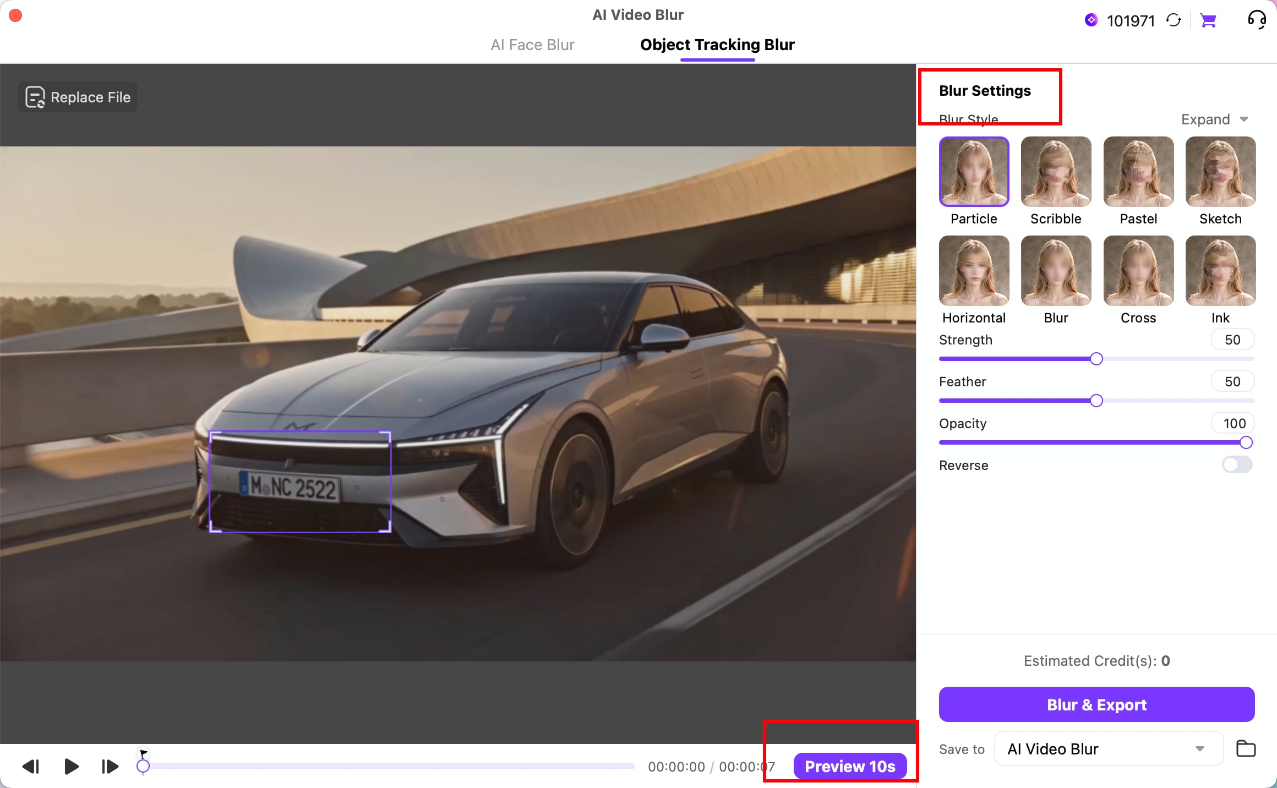Select the Object Tracking Blur tab
The height and width of the screenshot is (788, 1277).
(717, 45)
